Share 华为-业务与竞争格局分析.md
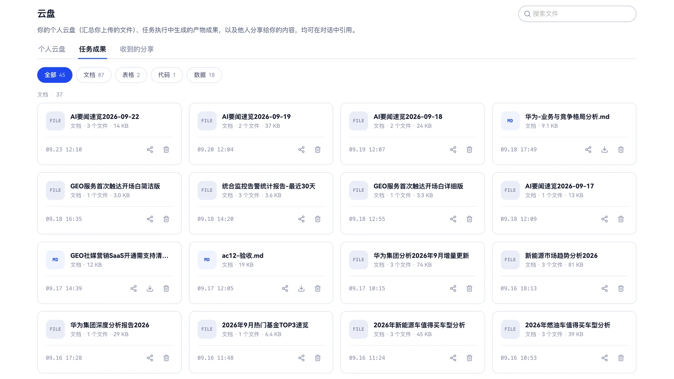The image size is (674, 379). tap(588, 150)
